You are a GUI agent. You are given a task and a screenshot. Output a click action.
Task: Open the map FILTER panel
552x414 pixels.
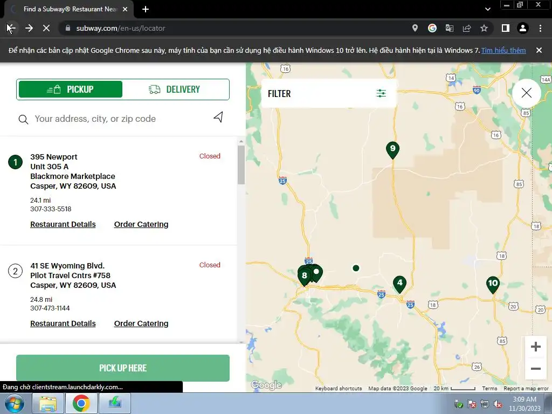(328, 93)
